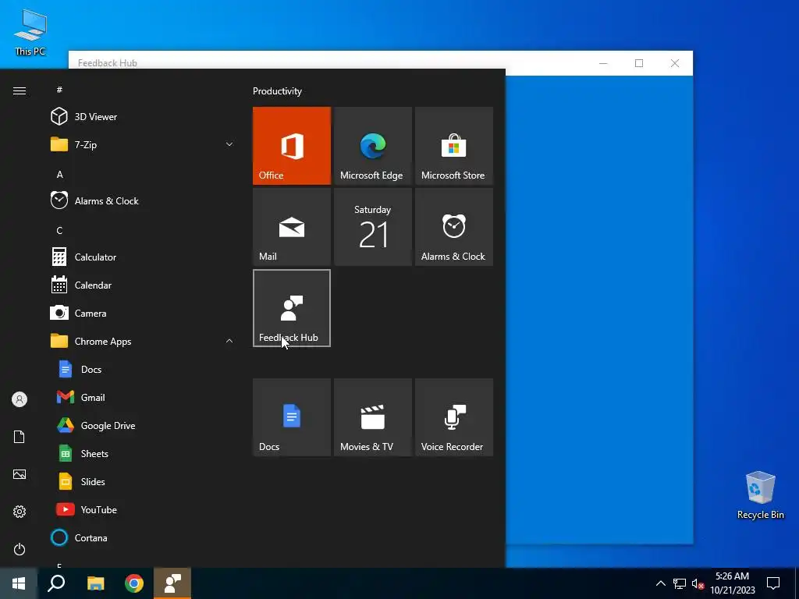Open YouTube under Chrome Apps

[x=143, y=509]
